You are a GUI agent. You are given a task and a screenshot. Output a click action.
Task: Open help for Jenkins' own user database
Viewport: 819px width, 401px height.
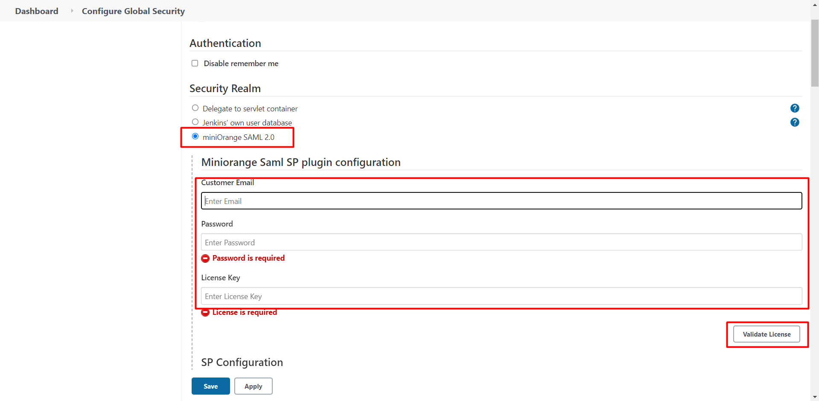[x=795, y=122]
